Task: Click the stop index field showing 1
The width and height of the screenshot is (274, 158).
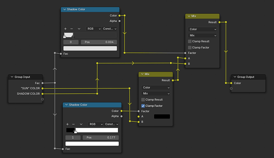Action: click(x=73, y=137)
